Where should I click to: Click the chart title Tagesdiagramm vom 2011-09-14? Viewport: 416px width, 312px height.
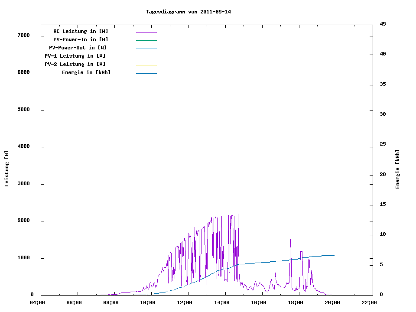[x=188, y=12]
